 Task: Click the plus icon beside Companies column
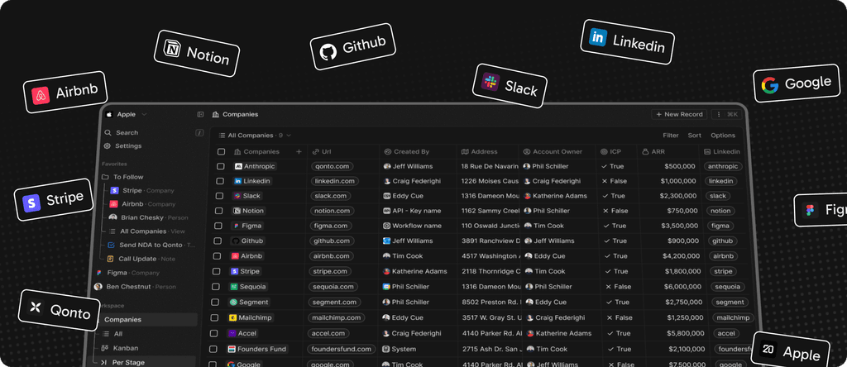coord(299,151)
